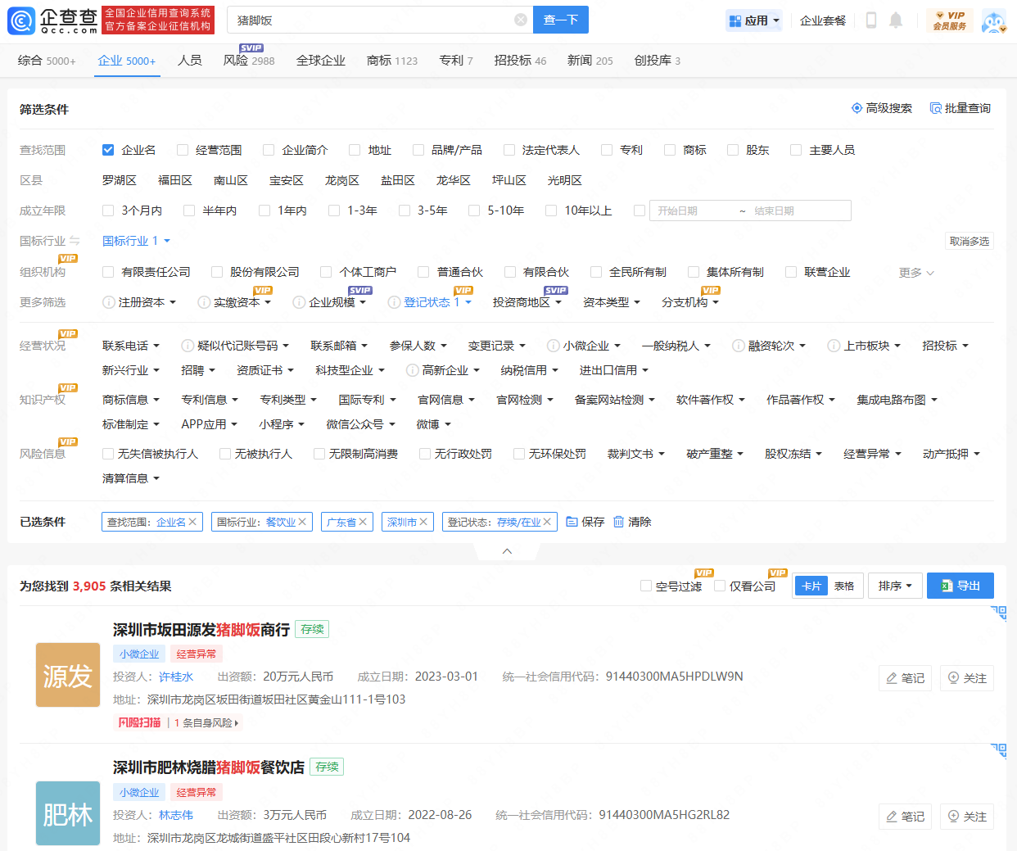Expand the 专利信息 dropdown

[x=210, y=400]
